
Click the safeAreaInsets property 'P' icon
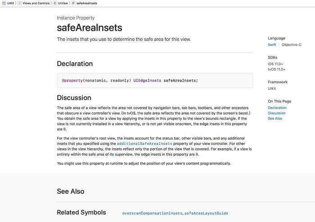73,3
